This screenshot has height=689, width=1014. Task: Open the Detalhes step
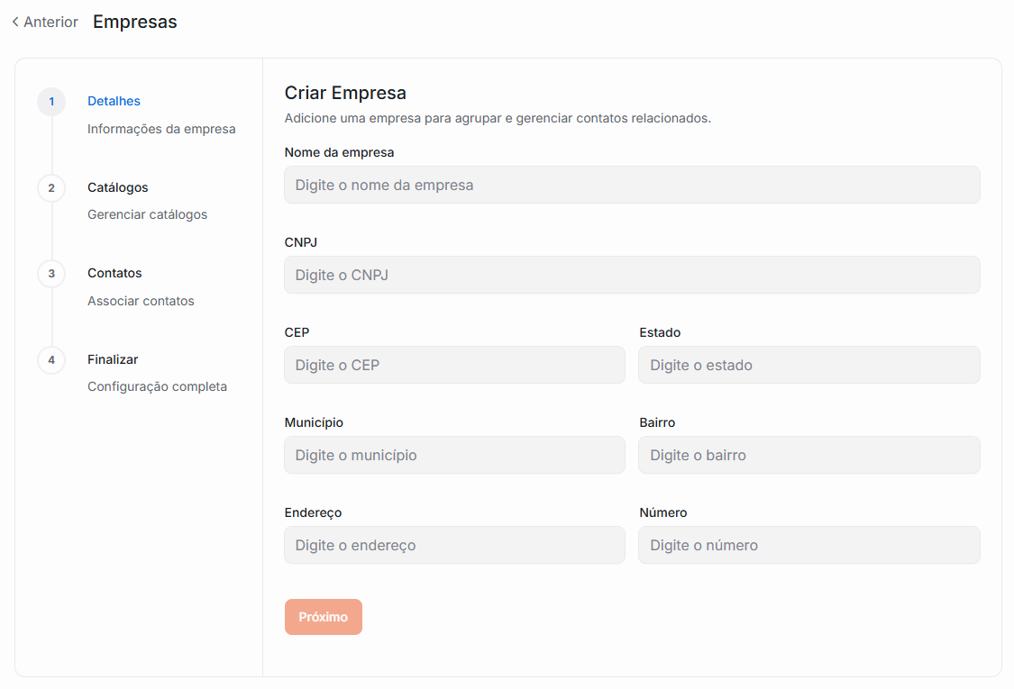[114, 101]
